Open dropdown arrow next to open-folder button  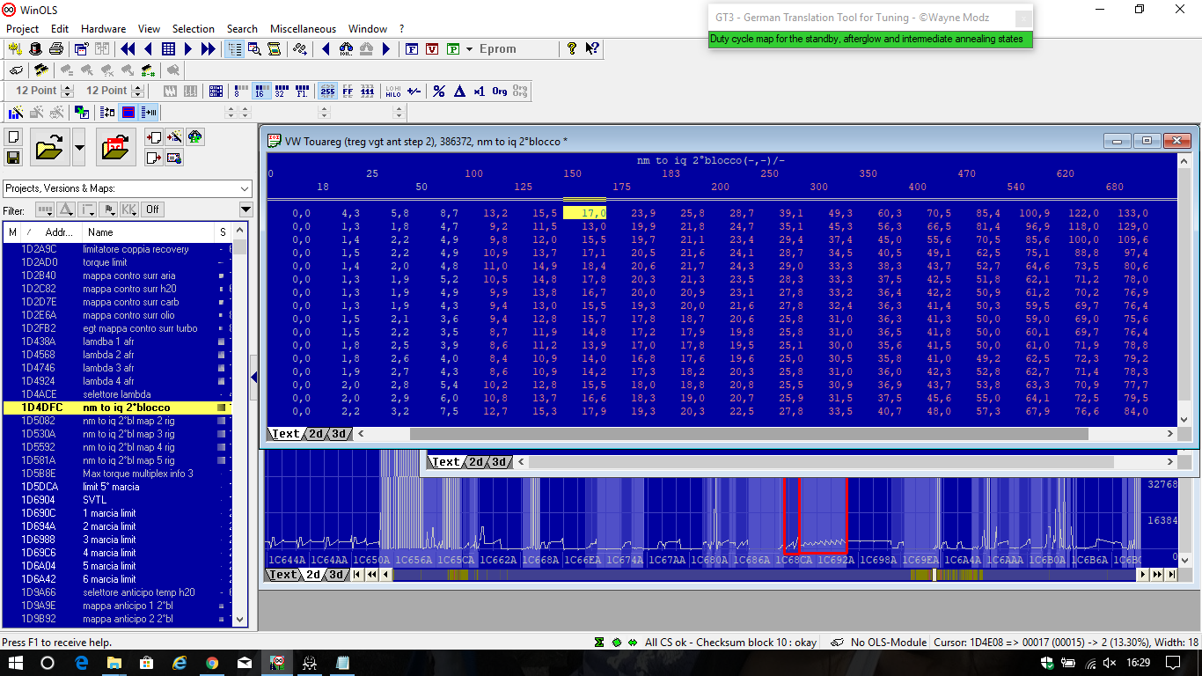coord(79,147)
